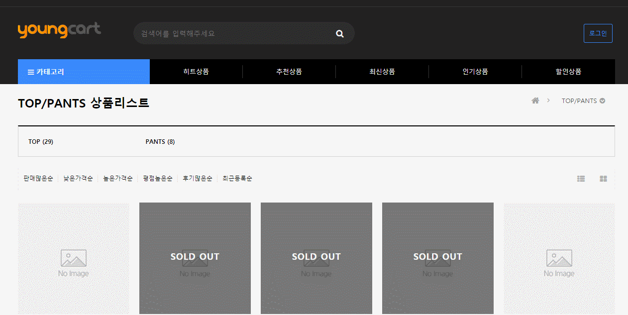The width and height of the screenshot is (628, 315).
Task: Open the 할인상품 menu
Action: [568, 72]
